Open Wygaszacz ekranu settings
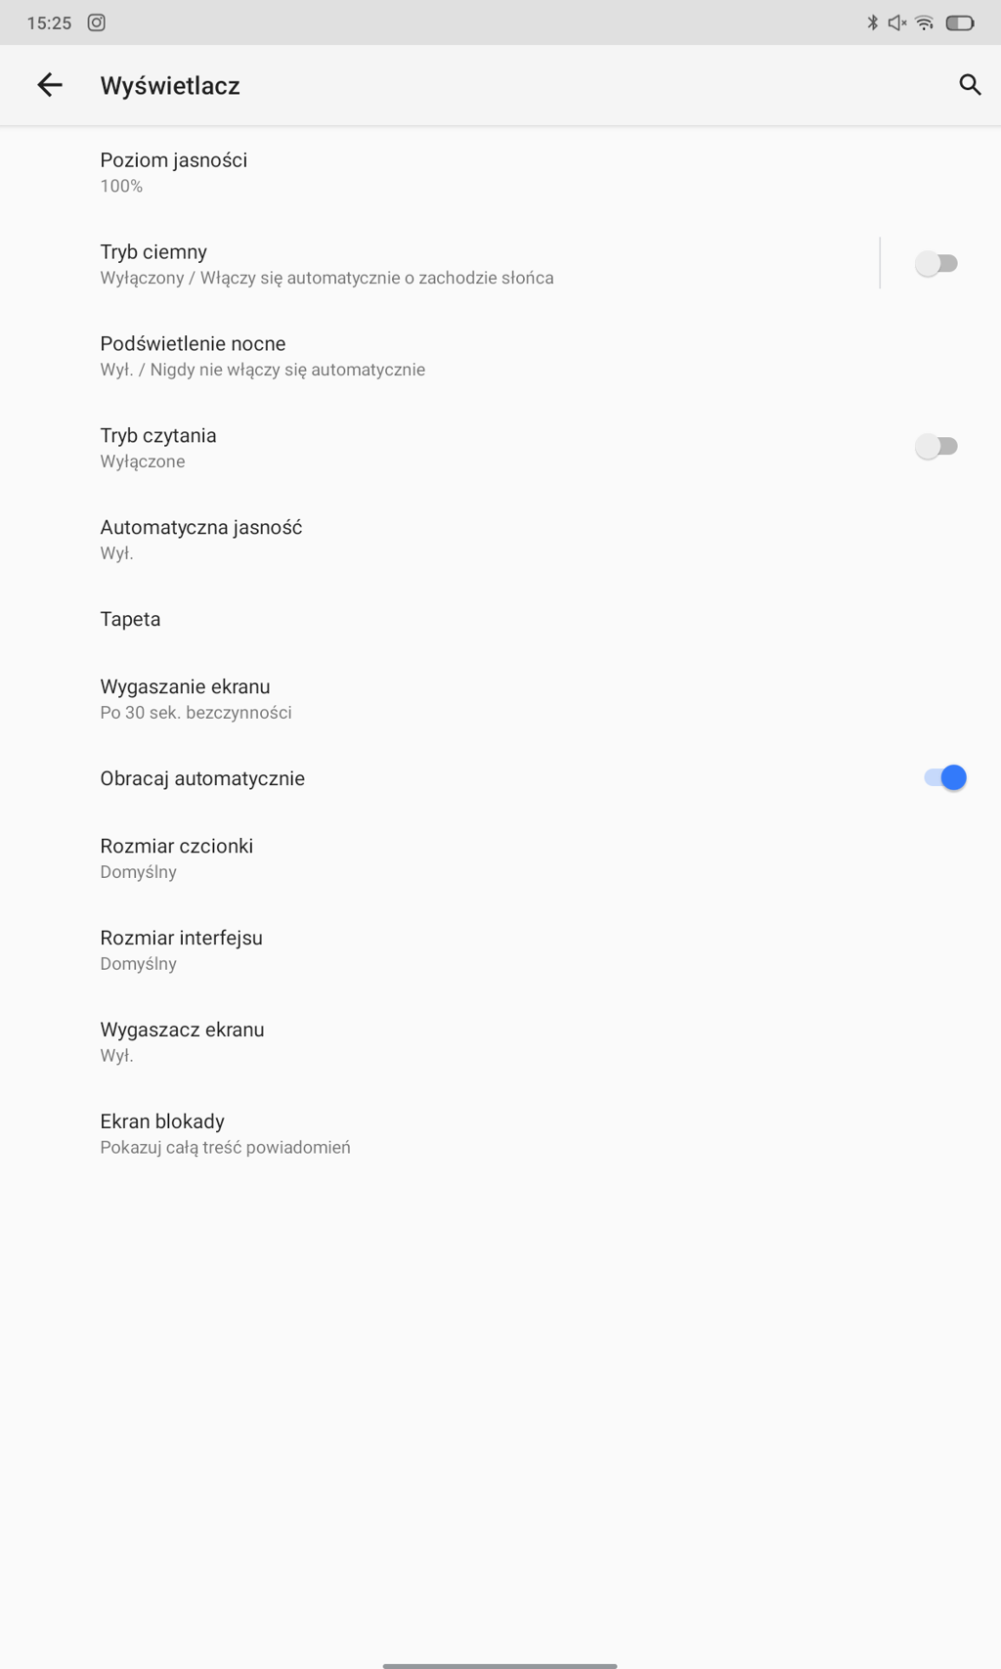The image size is (1001, 1669). 500,1042
